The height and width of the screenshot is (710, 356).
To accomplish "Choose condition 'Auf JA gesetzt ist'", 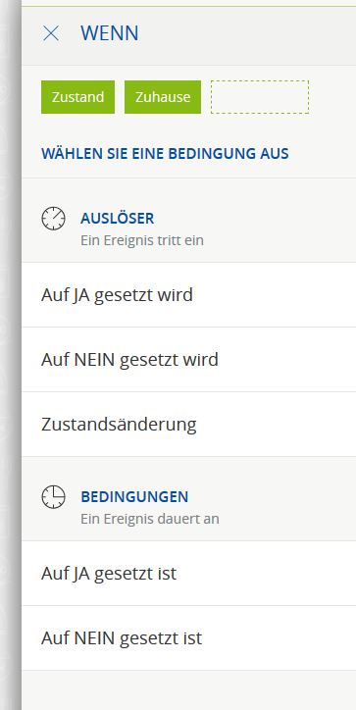I will click(189, 574).
